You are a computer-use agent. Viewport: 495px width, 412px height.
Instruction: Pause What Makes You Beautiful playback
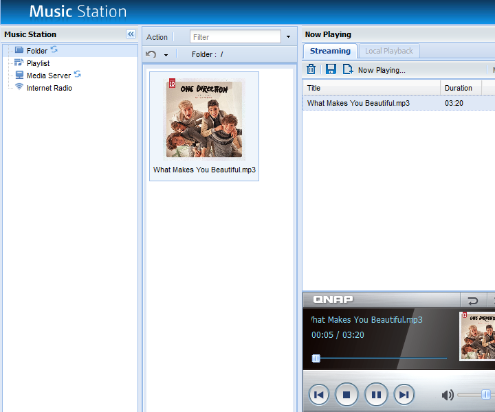click(376, 395)
